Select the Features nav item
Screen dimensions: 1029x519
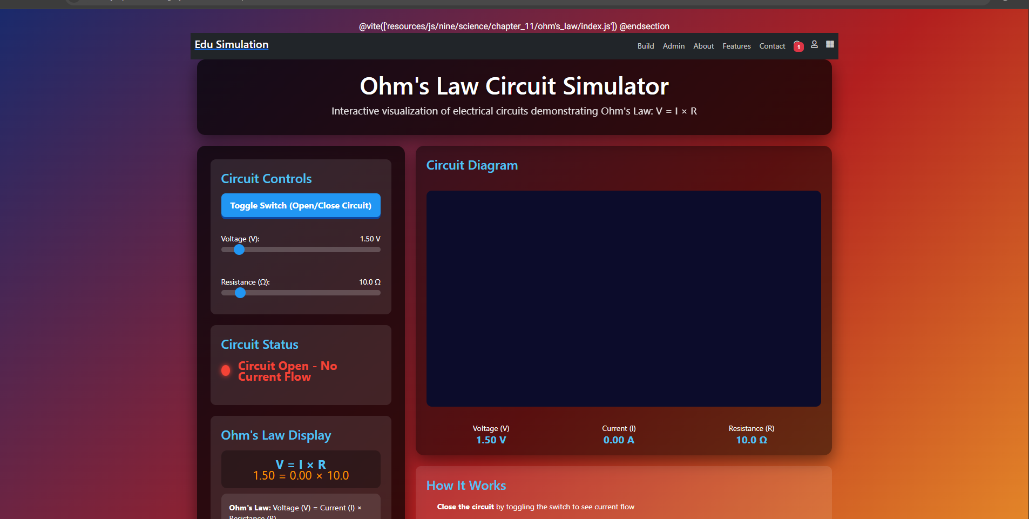point(736,46)
